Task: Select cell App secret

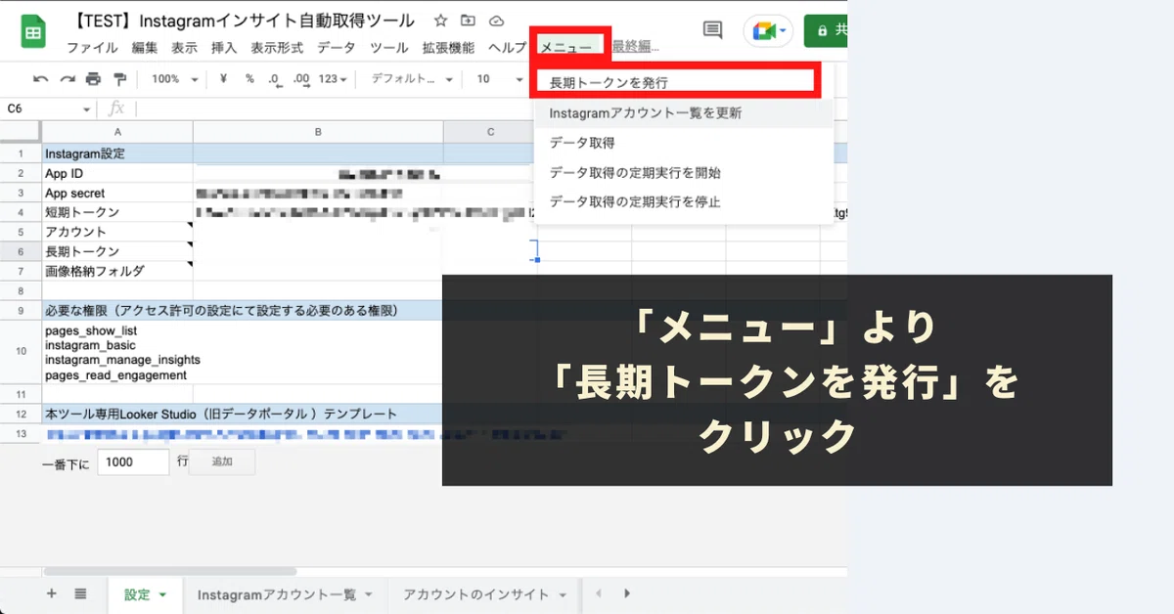Action: coord(117,193)
